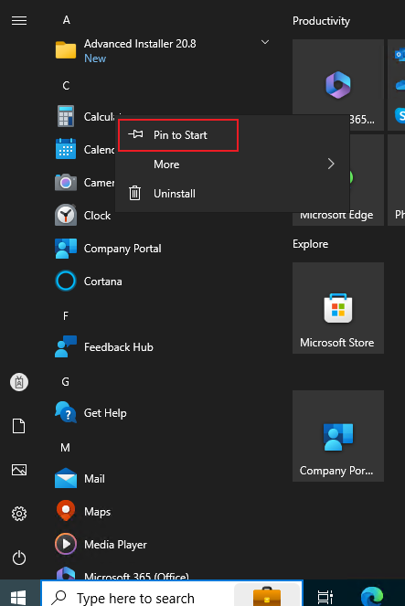Click the briefcase icon in search box
Screen dimensions: 405x606
pyautogui.click(x=267, y=596)
